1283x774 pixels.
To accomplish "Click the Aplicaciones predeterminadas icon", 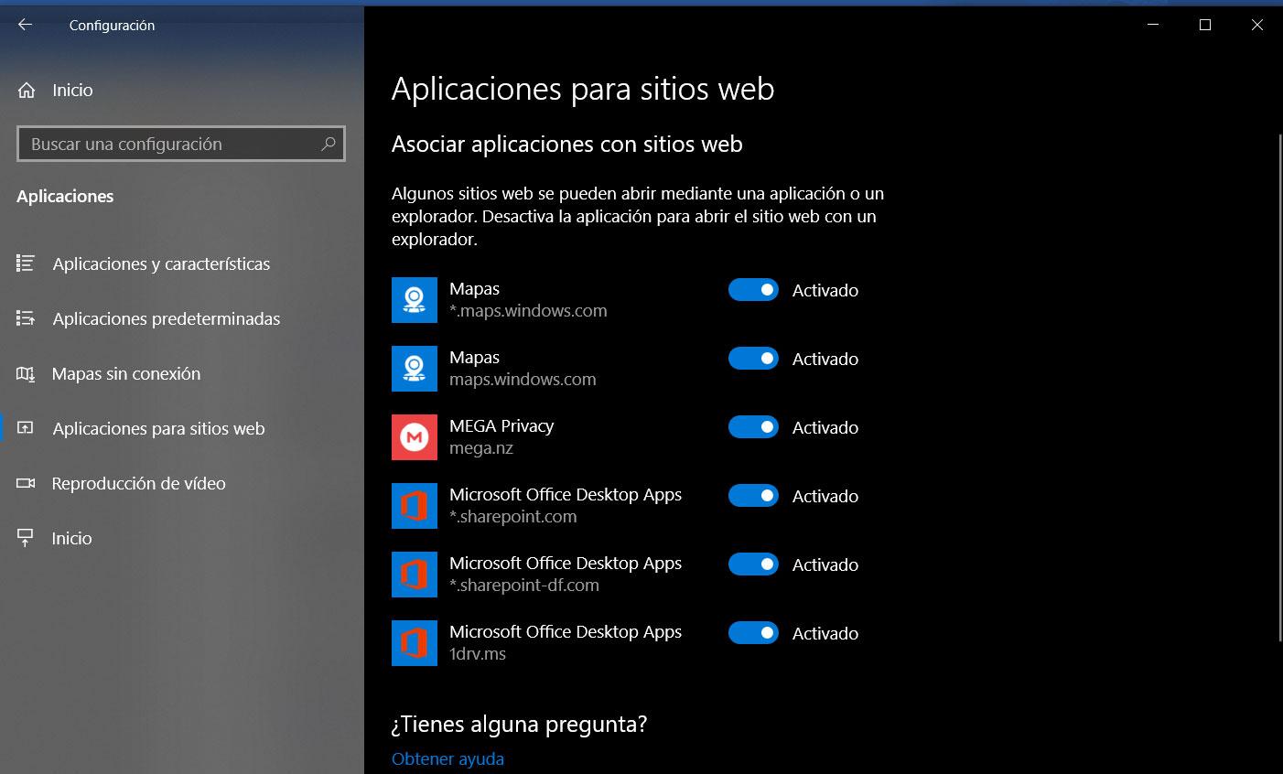I will pyautogui.click(x=26, y=318).
